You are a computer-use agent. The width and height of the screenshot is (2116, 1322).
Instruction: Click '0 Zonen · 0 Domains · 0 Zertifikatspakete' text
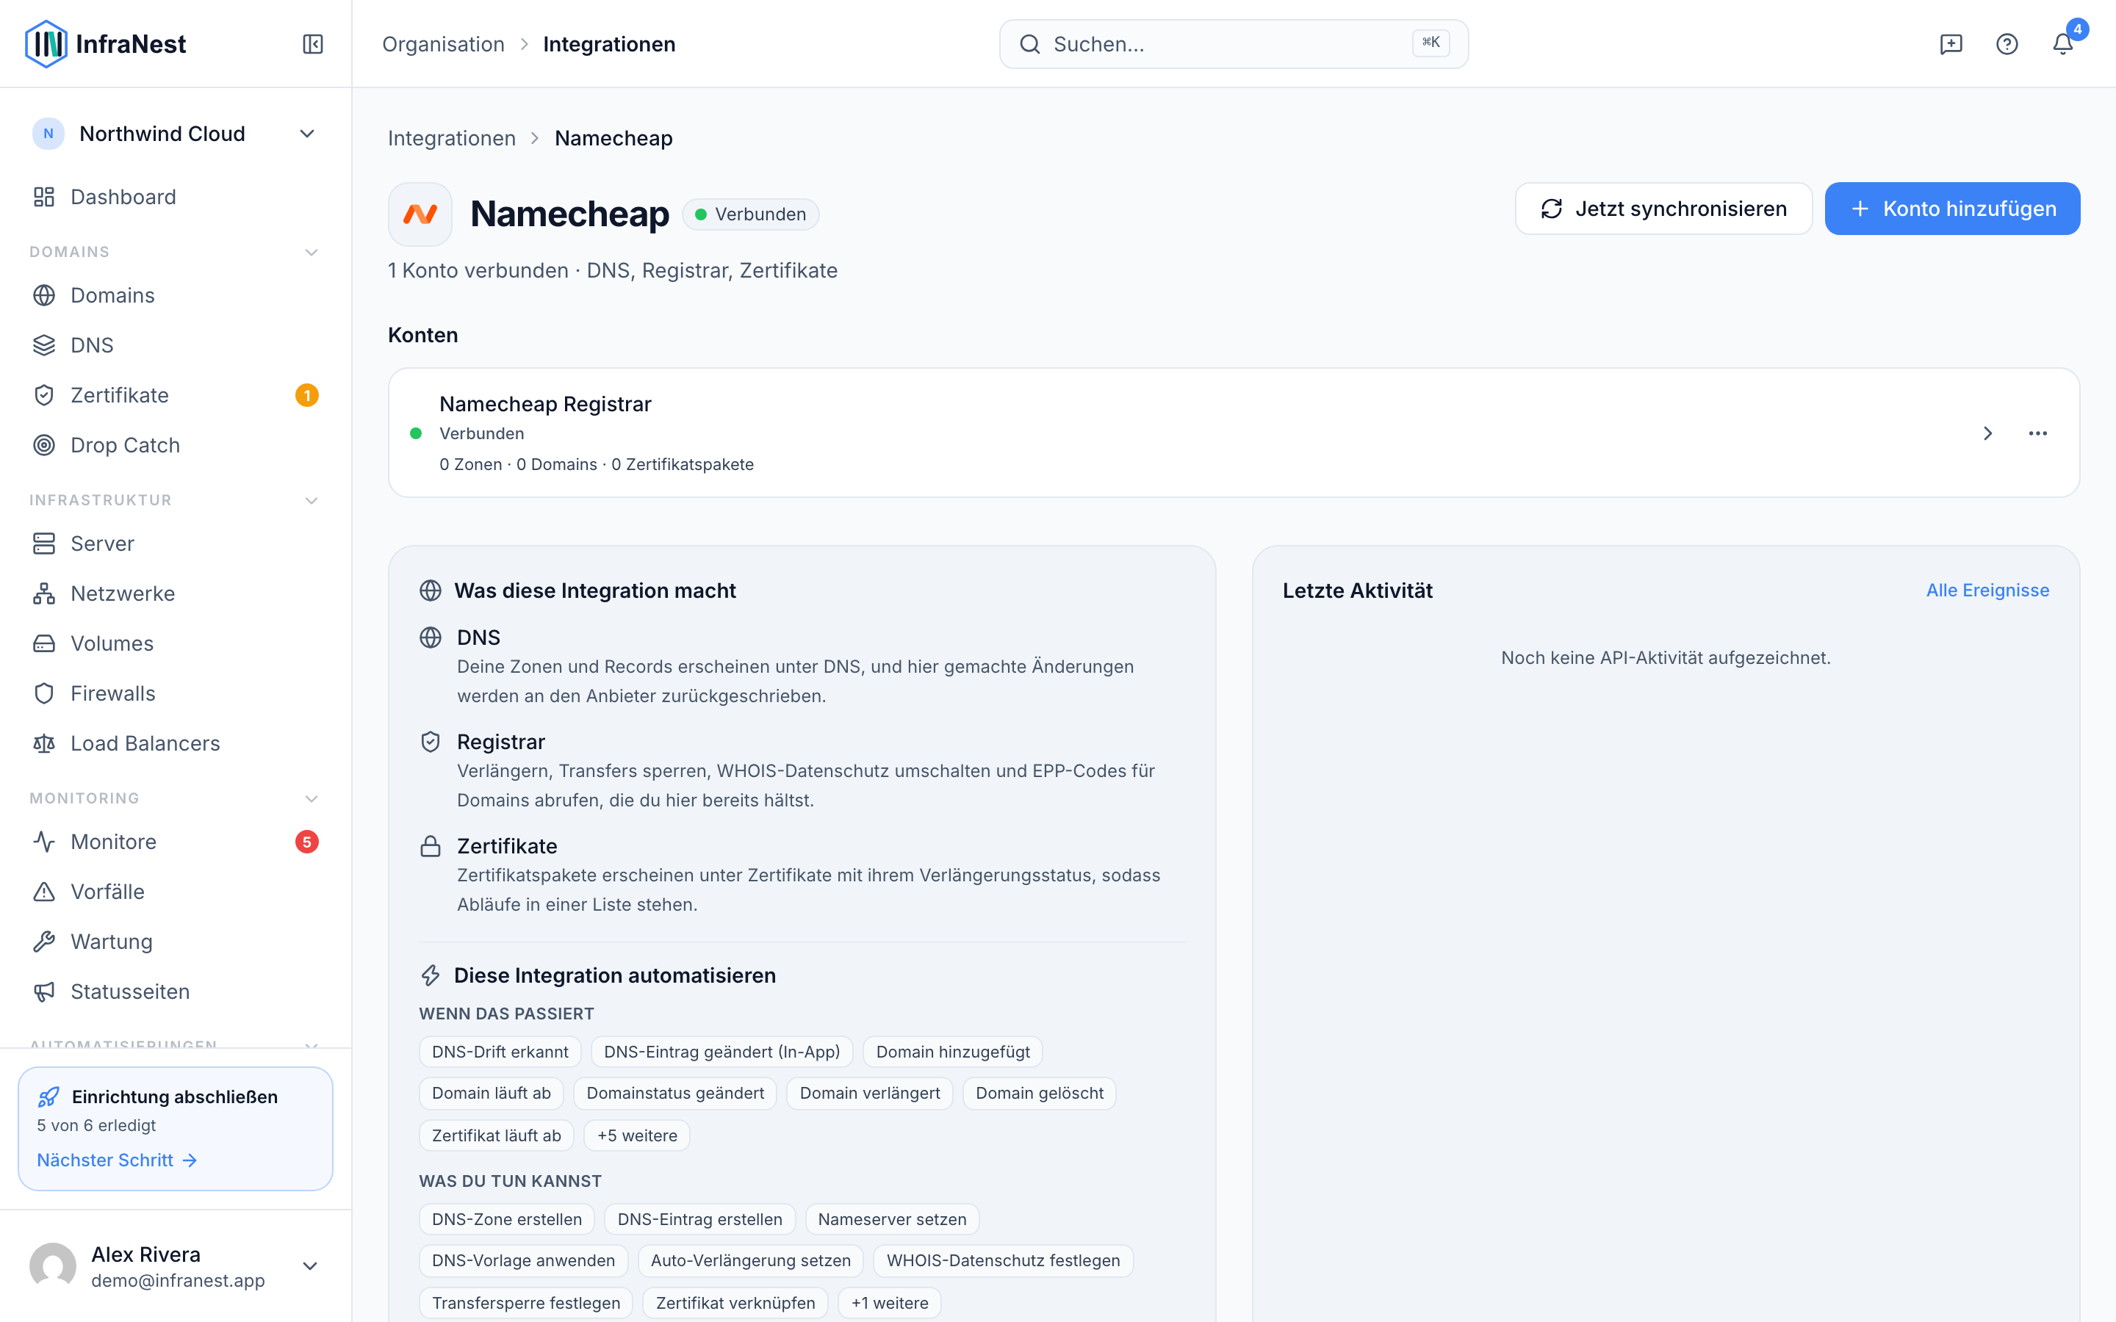tap(597, 464)
